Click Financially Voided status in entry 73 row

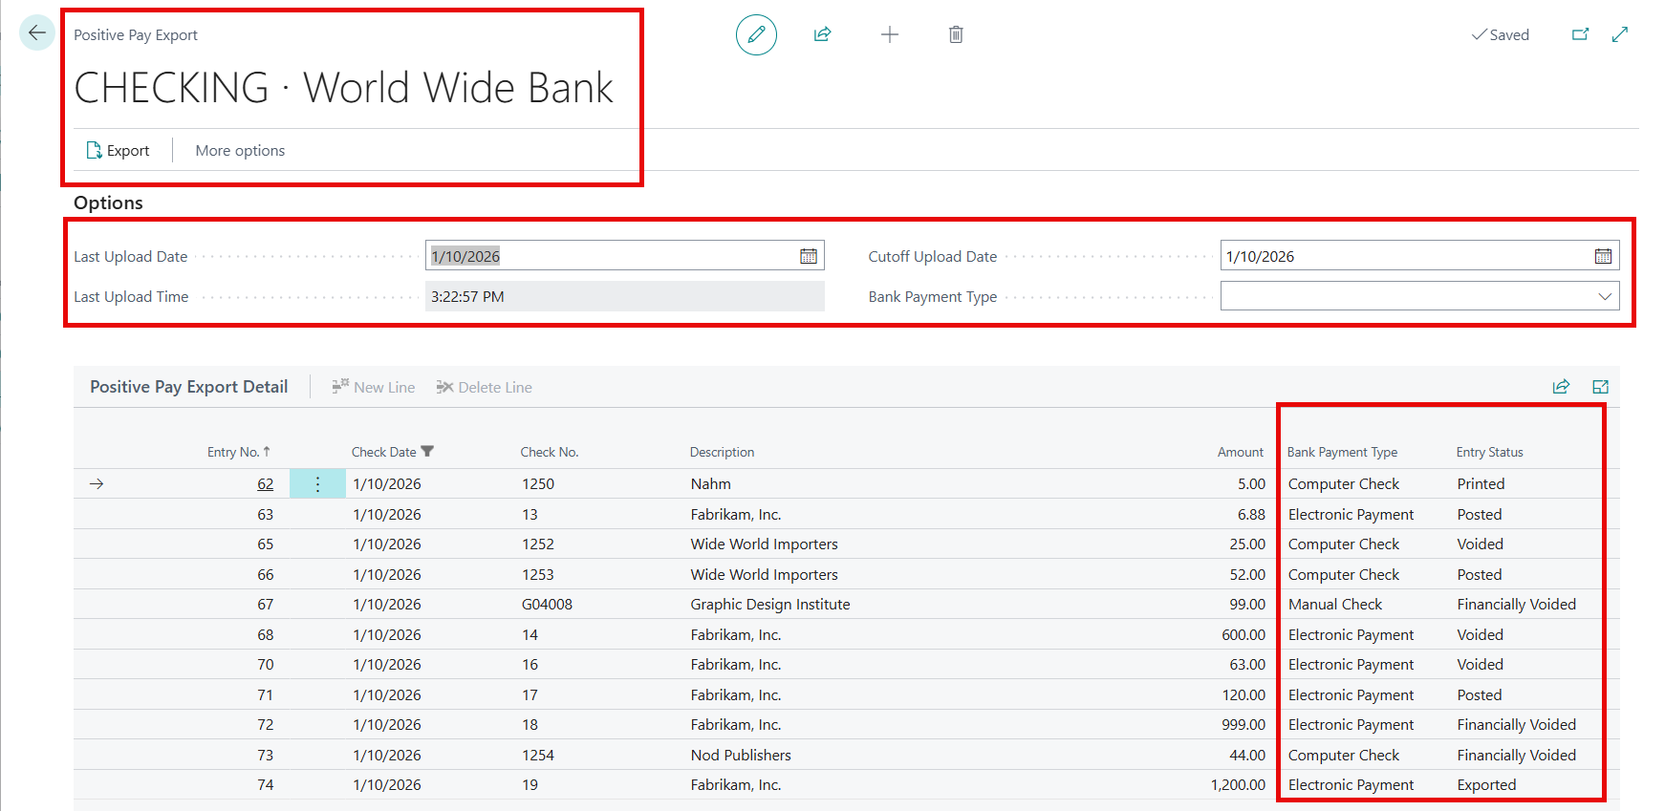click(x=1516, y=755)
